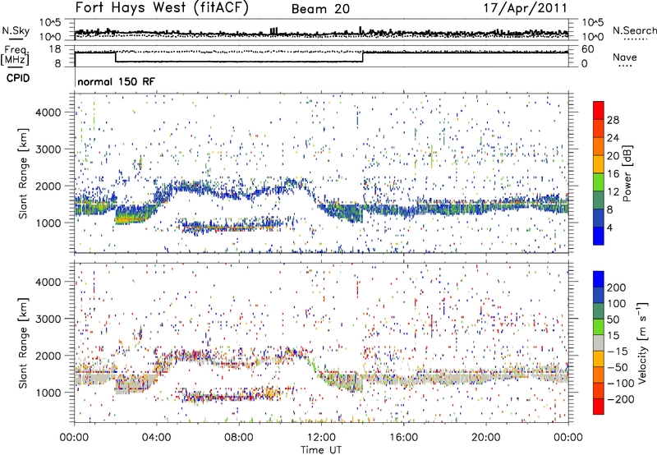Click the '28' tick on power colorbar
Image resolution: width=657 pixels, height=455 pixels.
click(x=613, y=120)
